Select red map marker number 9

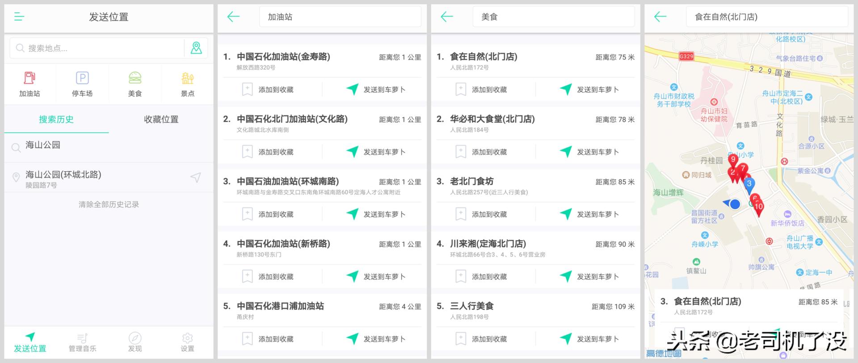[733, 160]
